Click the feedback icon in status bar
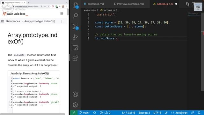This screenshot has width=204, height=115. tap(193, 113)
